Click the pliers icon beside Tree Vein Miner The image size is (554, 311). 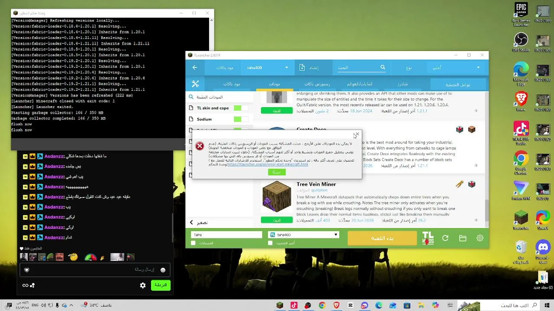click(460, 184)
